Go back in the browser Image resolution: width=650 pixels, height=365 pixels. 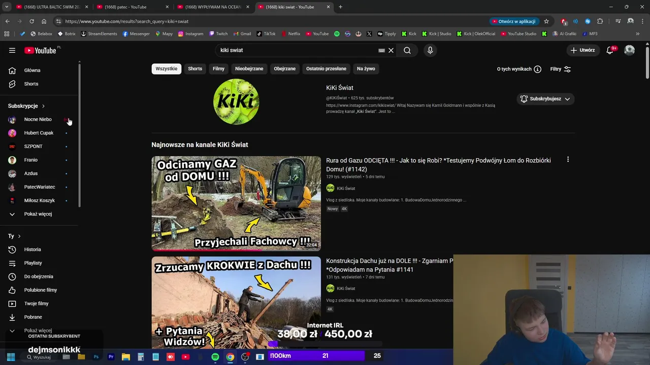pos(7,21)
